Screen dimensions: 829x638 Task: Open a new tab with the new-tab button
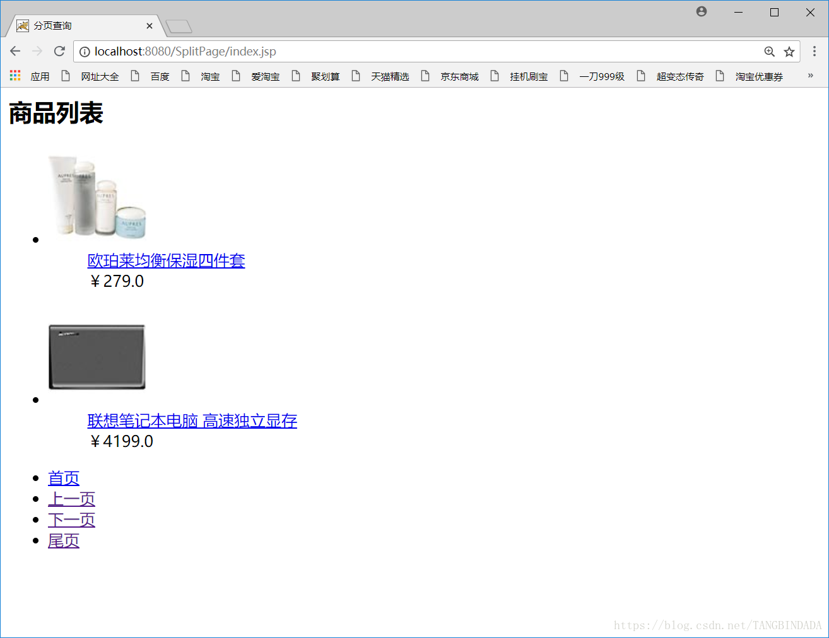coord(179,26)
